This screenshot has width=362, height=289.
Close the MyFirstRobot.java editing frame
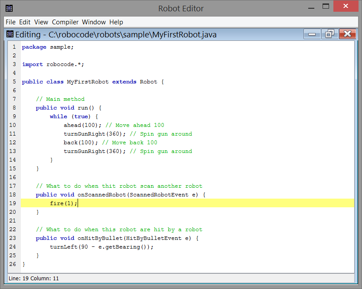(347, 34)
